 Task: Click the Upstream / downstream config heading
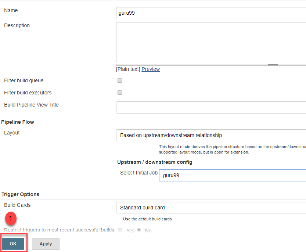155,162
